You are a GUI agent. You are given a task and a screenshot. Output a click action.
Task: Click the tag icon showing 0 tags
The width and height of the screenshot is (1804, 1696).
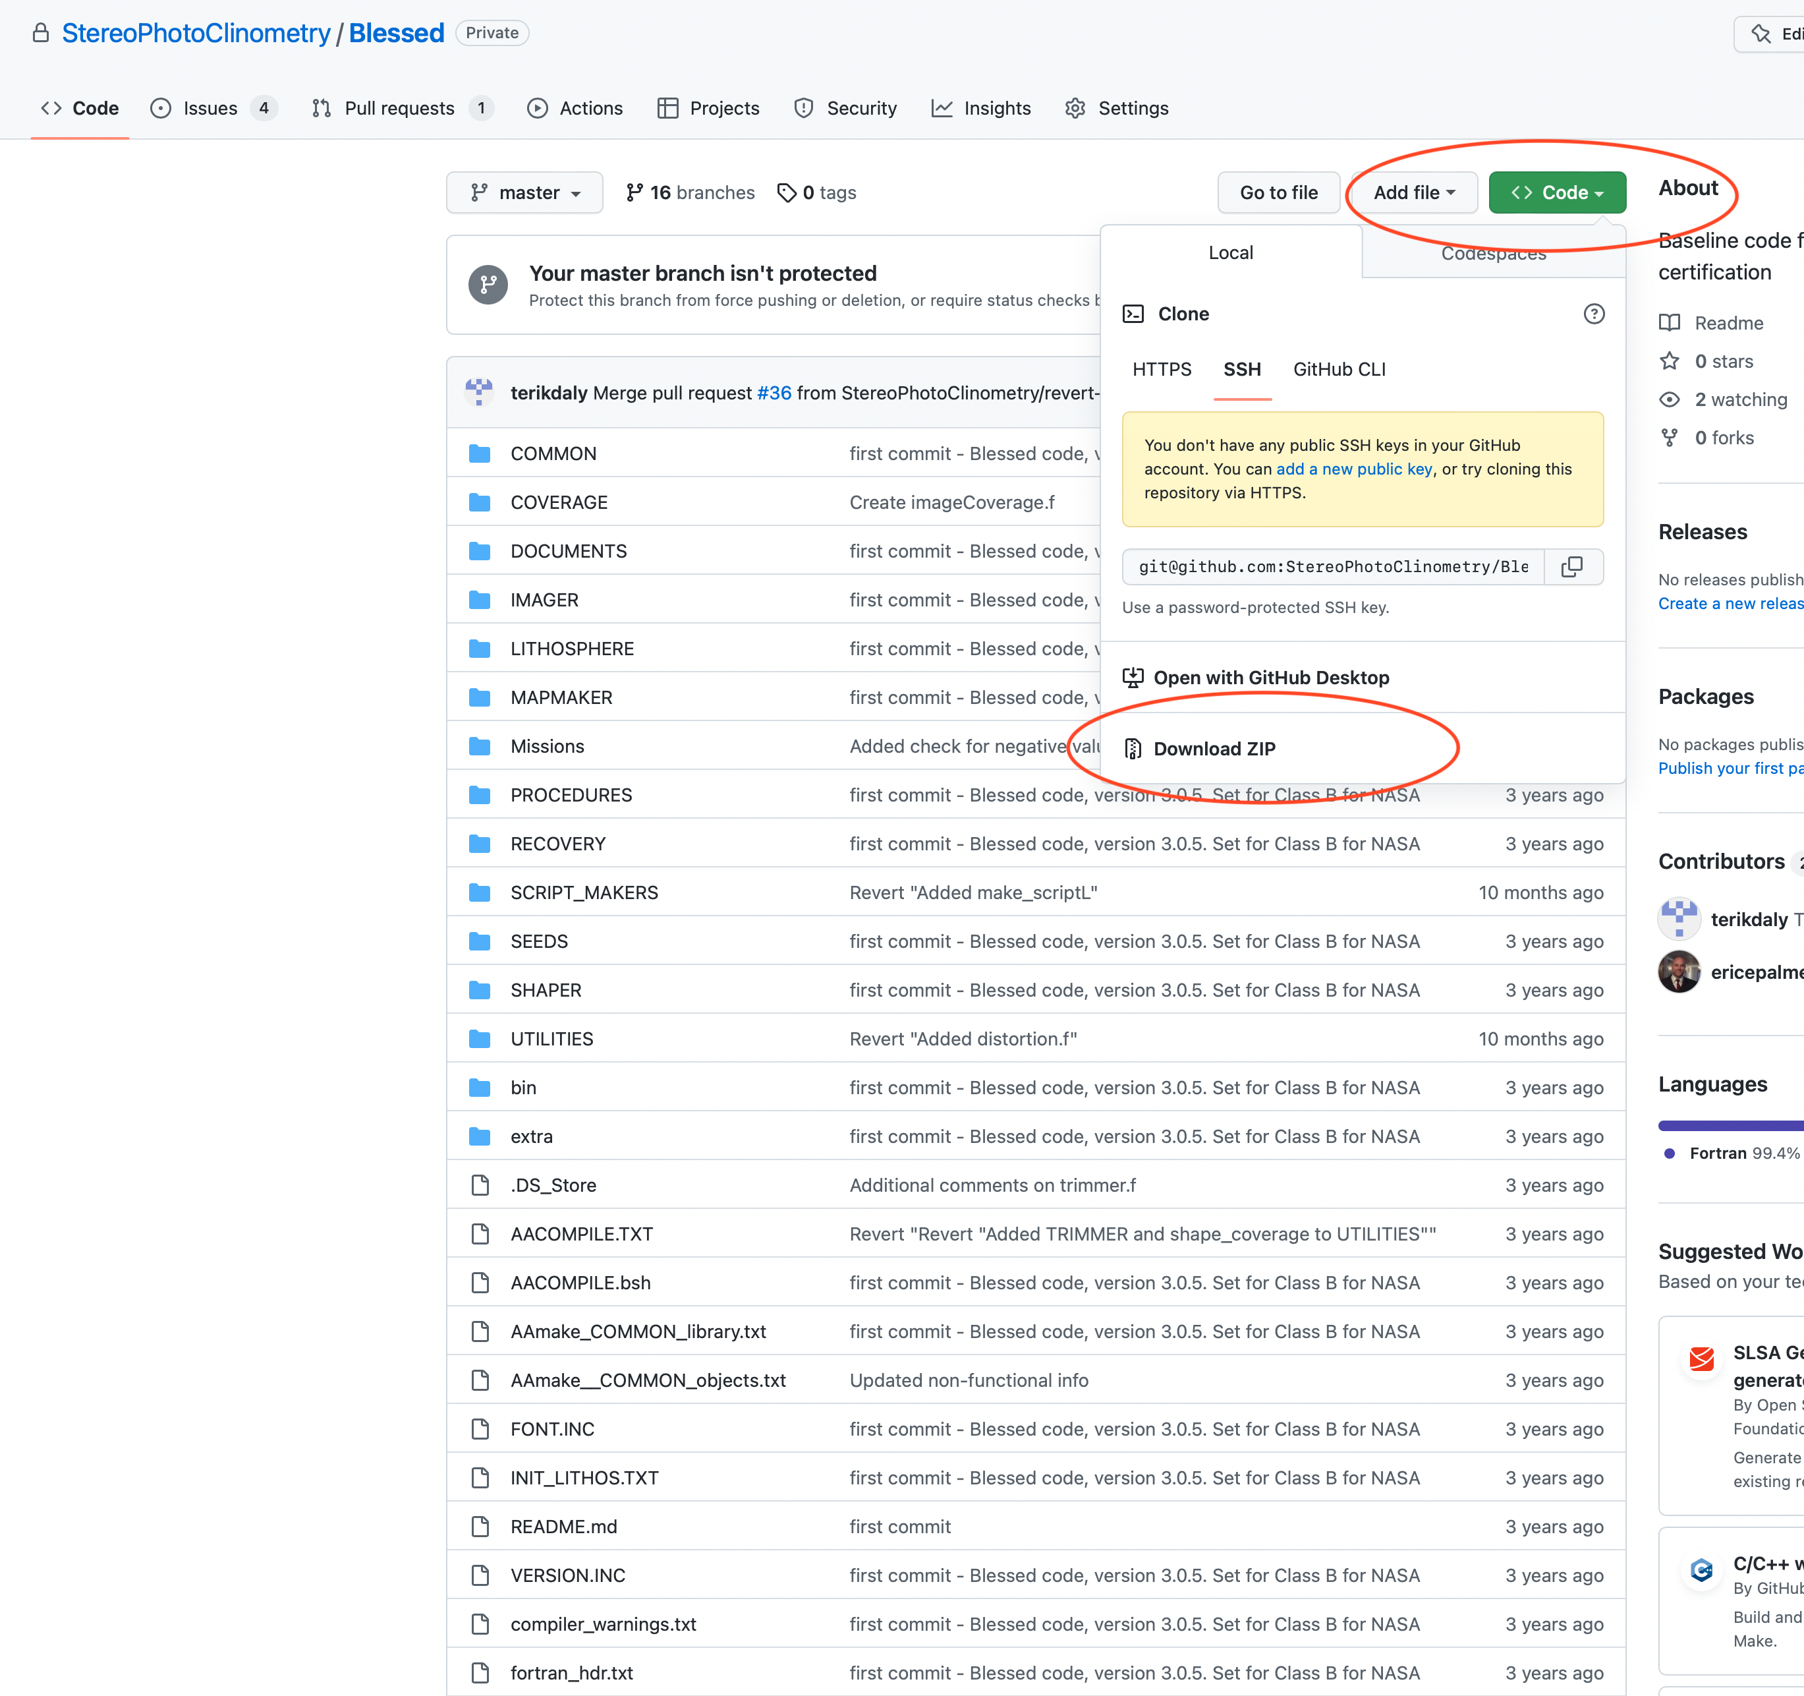tap(786, 192)
